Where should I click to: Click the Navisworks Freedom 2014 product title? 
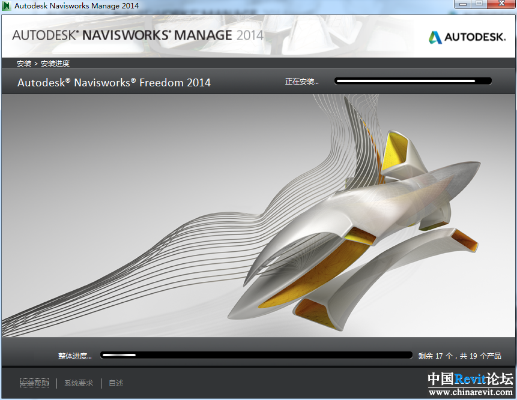click(114, 83)
